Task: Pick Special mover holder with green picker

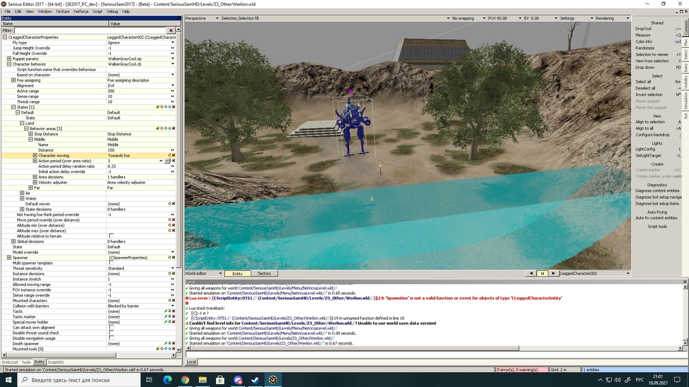Action: tap(166, 322)
